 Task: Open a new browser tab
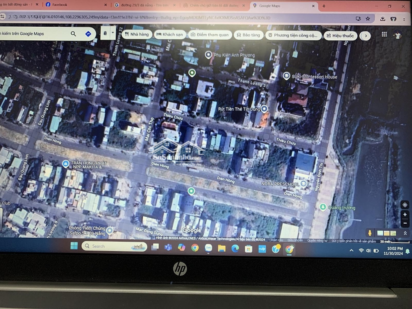324,6
